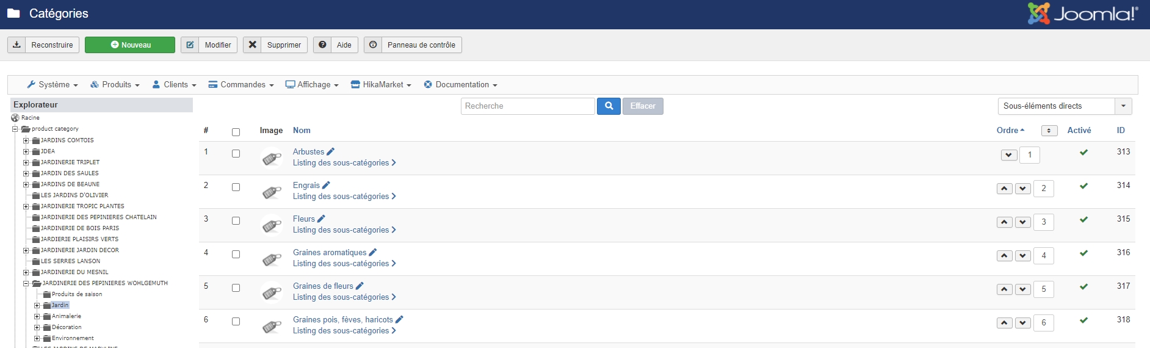Move Graines pois, fèves, haricots up in order
This screenshot has height=348, width=1150.
tap(1005, 323)
